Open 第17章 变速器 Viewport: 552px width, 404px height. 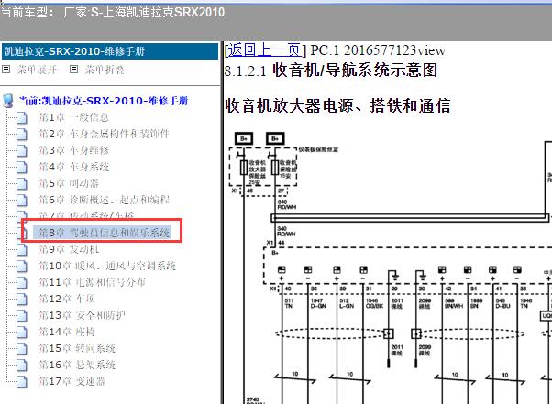[x=72, y=381]
